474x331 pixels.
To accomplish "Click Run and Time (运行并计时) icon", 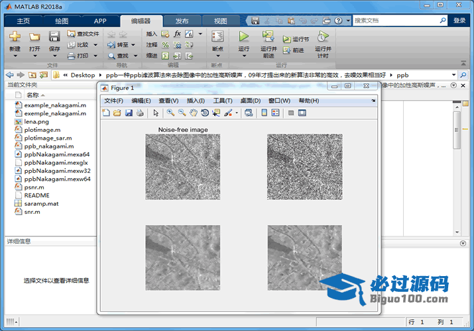I will click(323, 36).
